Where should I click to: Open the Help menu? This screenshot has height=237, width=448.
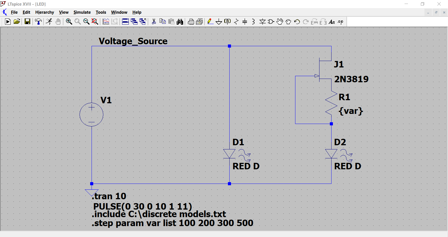(x=137, y=12)
